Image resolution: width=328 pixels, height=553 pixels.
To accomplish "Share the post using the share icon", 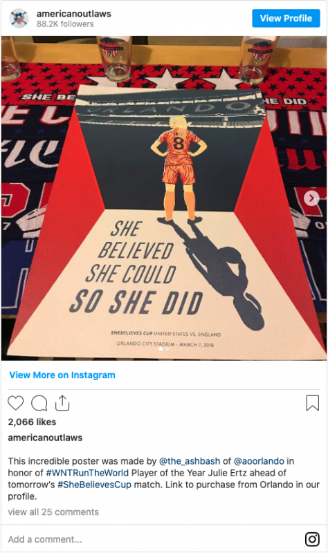I will (x=62, y=403).
